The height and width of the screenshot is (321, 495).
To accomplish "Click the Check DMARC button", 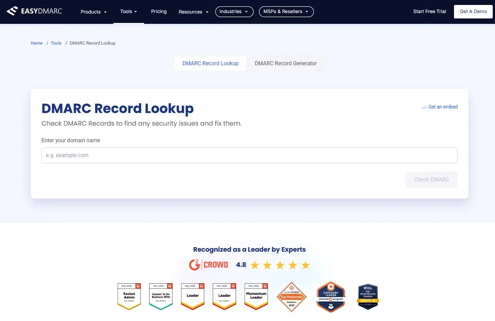I will coord(431,179).
